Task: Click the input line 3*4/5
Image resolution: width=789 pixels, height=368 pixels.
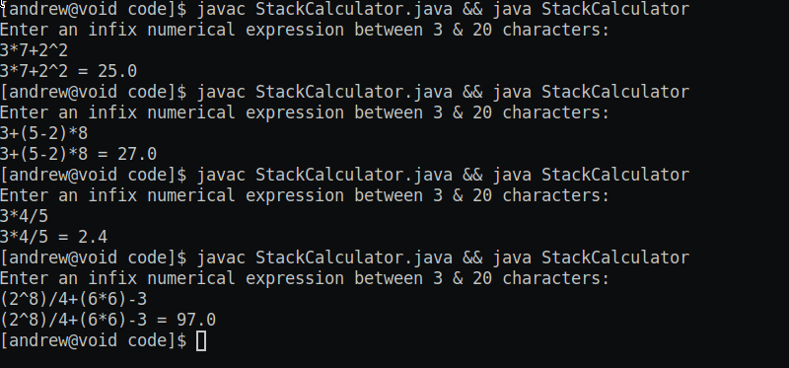Action: tap(24, 216)
